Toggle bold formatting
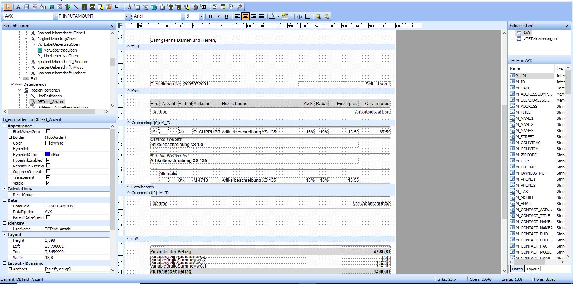This screenshot has width=573, height=284. tap(210, 16)
